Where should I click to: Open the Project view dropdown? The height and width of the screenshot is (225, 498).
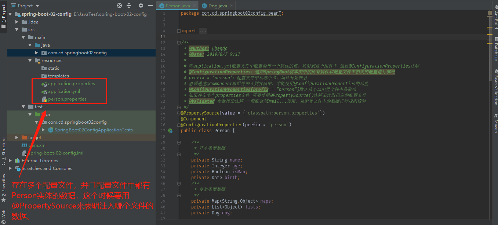coord(25,6)
